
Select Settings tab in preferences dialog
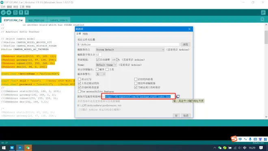click(79, 34)
